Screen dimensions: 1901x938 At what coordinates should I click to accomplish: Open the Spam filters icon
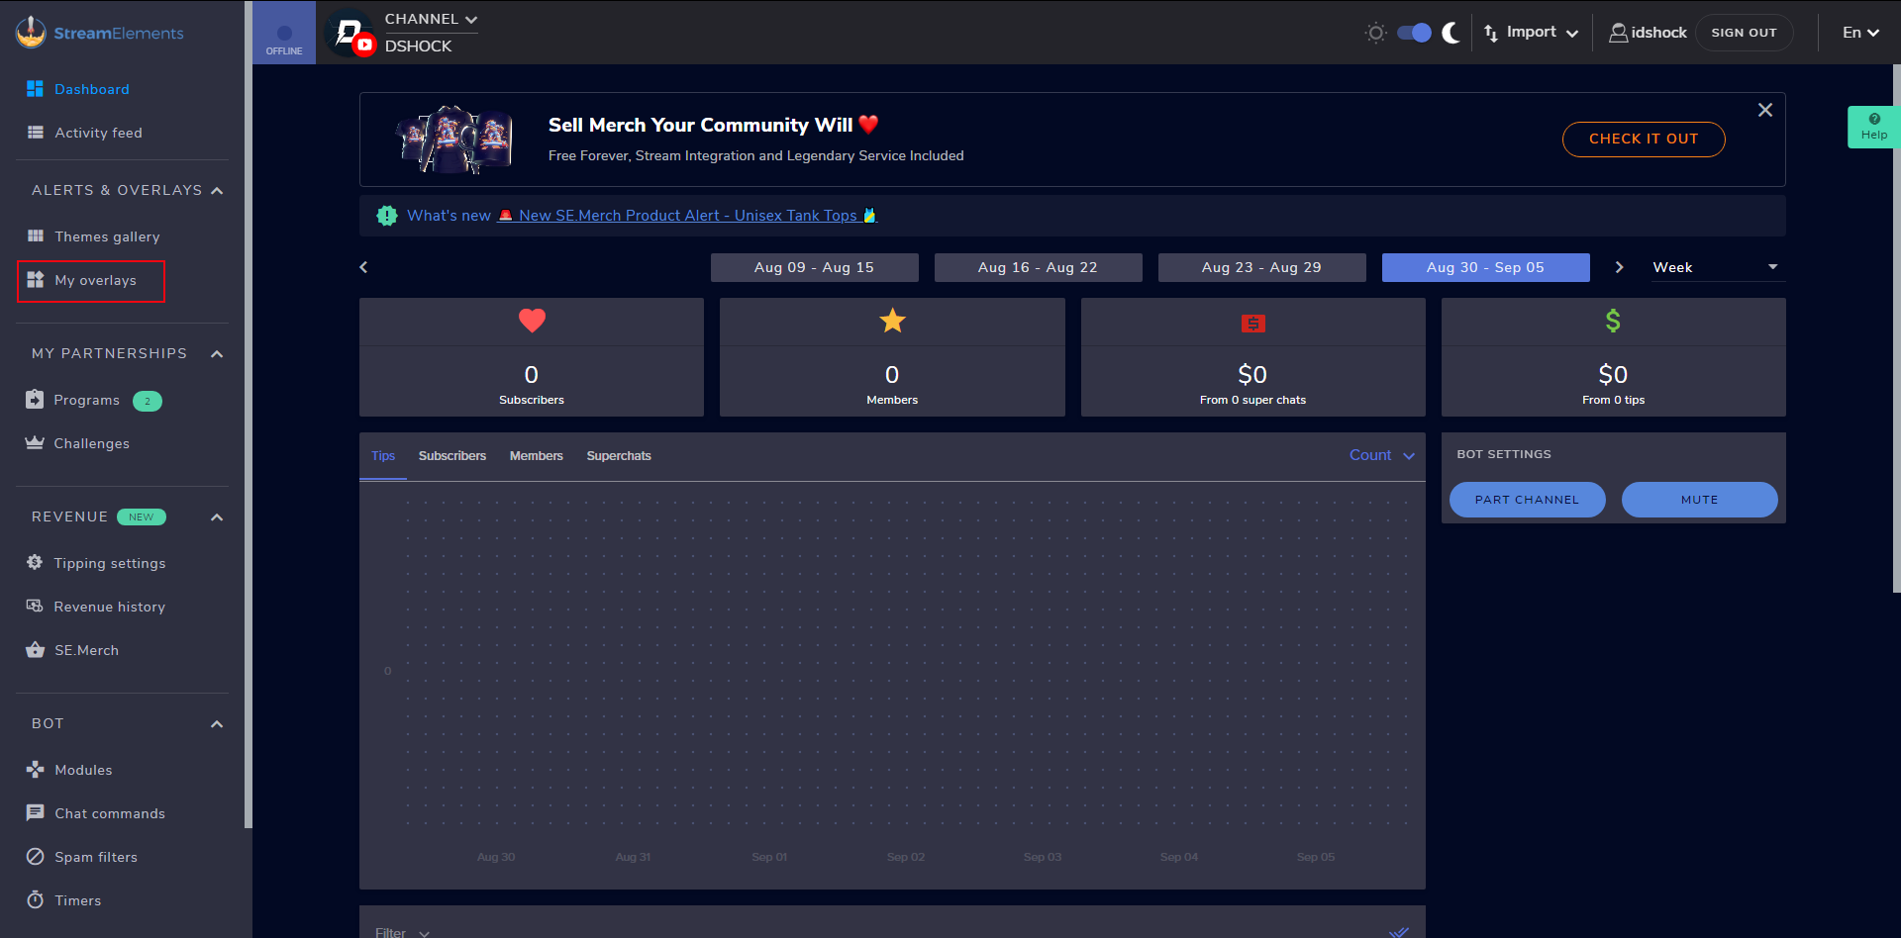click(x=36, y=857)
